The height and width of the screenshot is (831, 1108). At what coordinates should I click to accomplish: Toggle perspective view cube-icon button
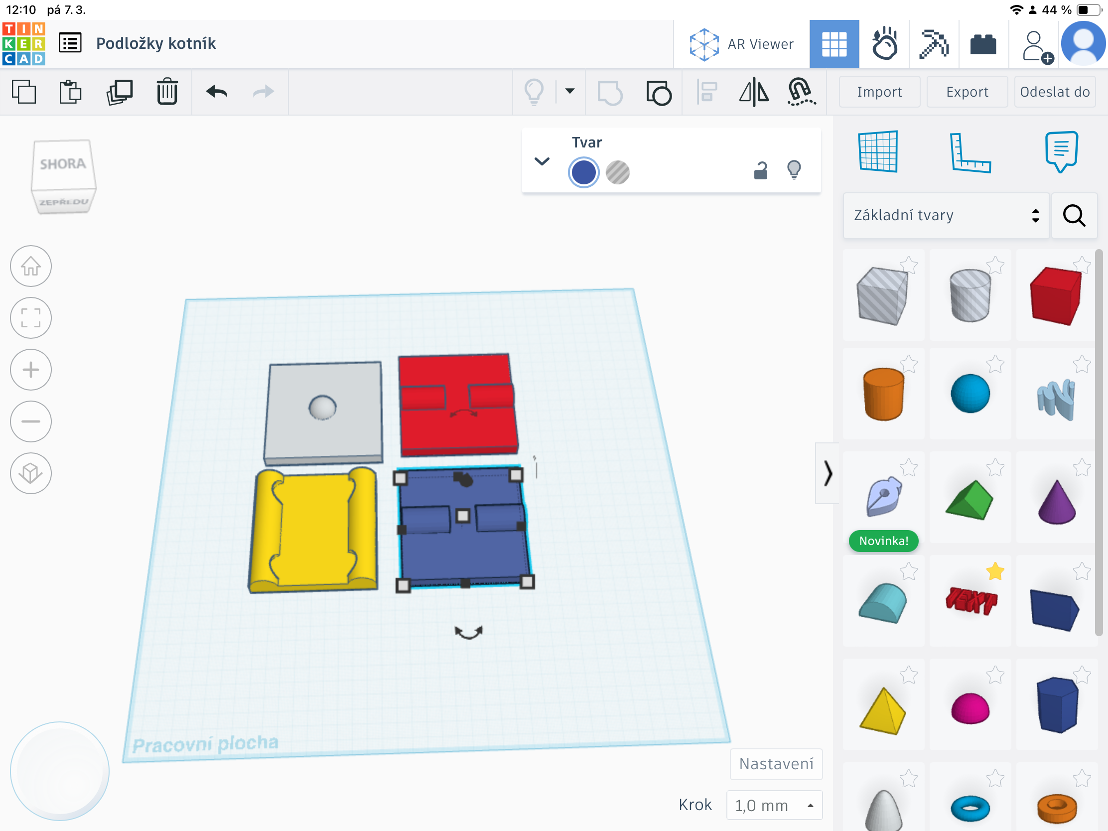(x=31, y=473)
